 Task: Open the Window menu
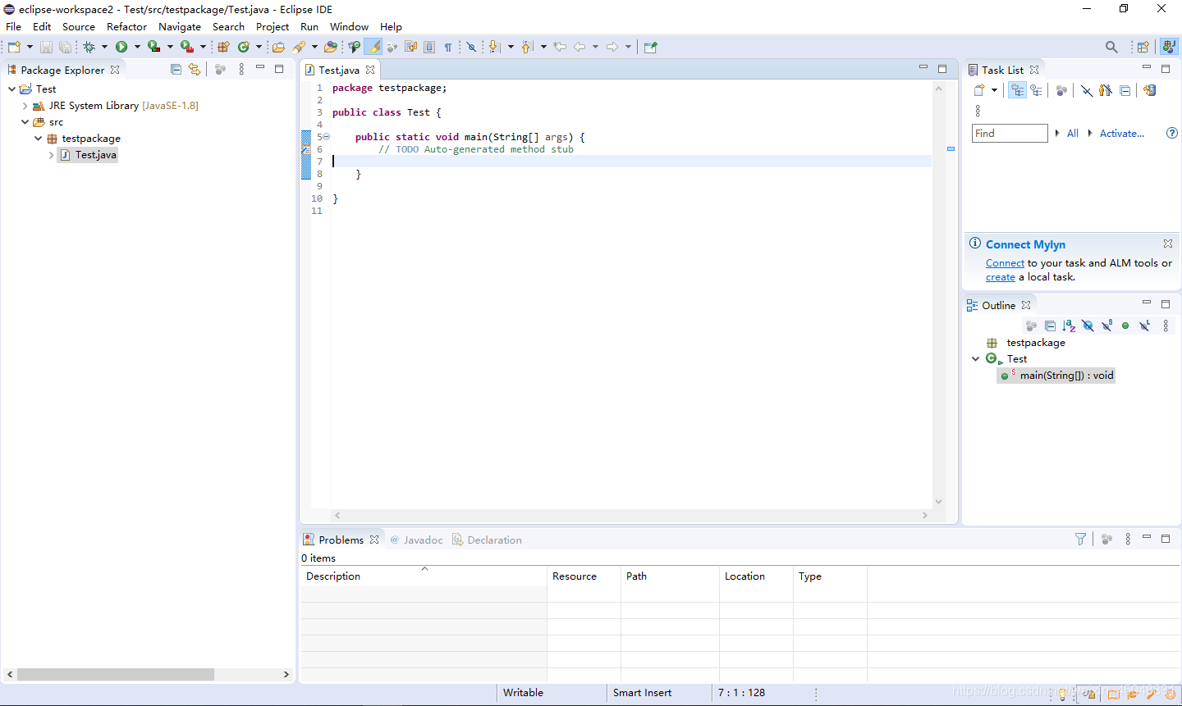tap(349, 26)
